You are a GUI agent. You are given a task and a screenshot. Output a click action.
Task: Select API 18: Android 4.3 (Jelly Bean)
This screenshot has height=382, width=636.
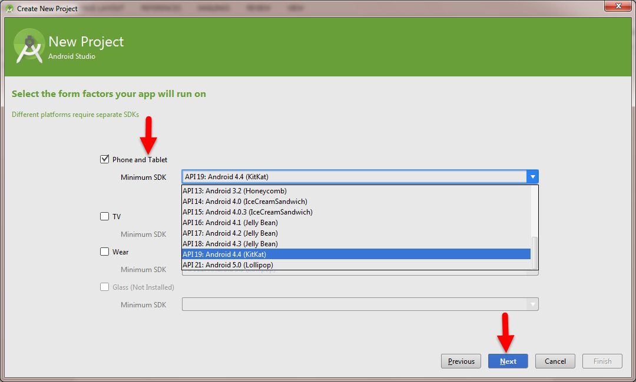pos(356,244)
